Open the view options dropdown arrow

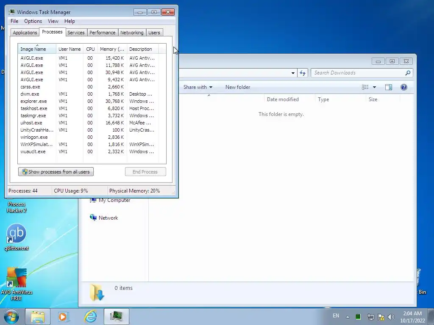(375, 87)
